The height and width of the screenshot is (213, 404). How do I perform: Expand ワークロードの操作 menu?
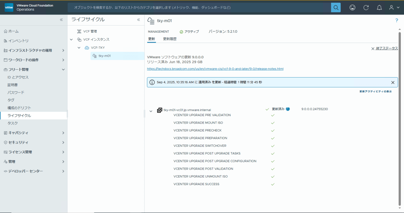point(63,60)
